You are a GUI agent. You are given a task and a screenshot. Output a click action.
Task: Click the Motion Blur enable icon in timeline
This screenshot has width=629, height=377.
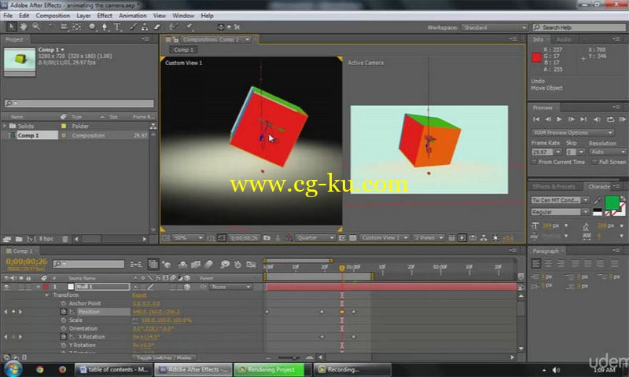tap(208, 264)
